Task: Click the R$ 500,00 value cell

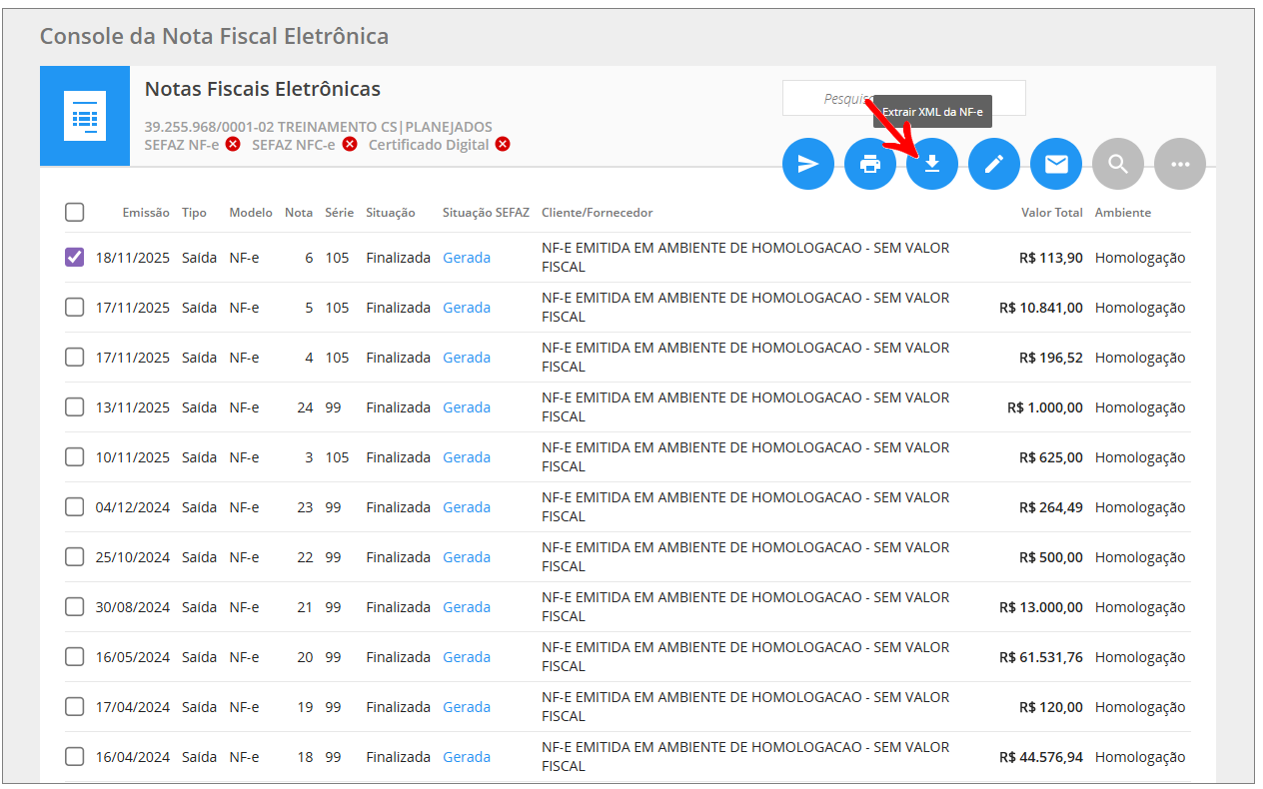Action: click(x=1051, y=557)
